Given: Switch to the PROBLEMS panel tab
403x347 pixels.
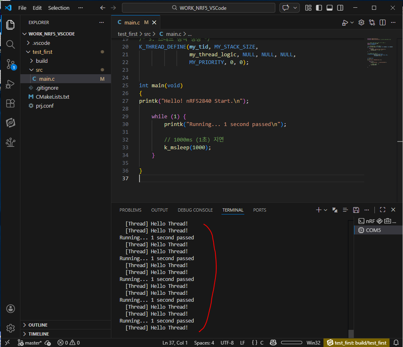Looking at the screenshot, I should point(130,210).
